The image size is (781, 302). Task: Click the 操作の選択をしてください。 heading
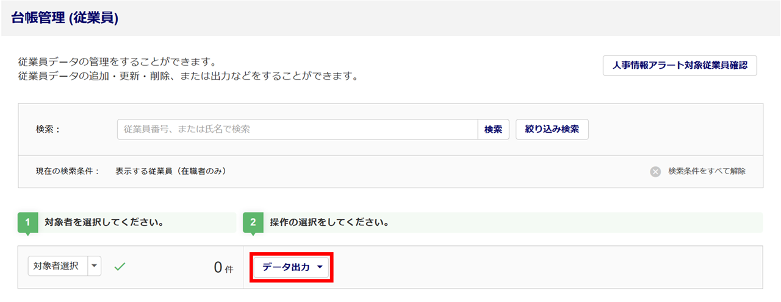[329, 222]
